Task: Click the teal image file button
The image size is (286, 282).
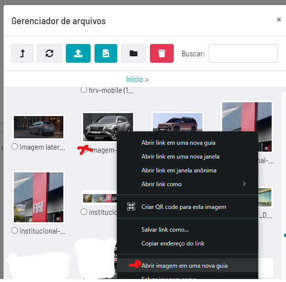Action: click(x=106, y=53)
